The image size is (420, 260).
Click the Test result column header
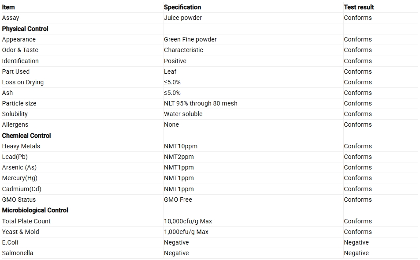[x=359, y=7]
